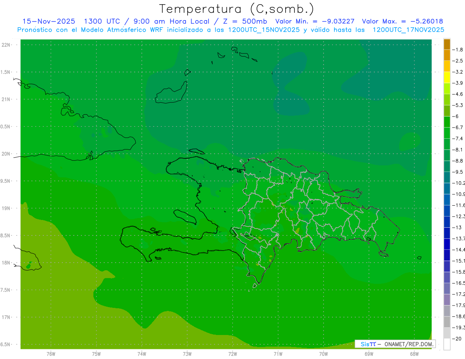Image resolution: width=465 pixels, height=359 pixels.
Task: Click the "69W" longitude label
Action: (x=369, y=354)
